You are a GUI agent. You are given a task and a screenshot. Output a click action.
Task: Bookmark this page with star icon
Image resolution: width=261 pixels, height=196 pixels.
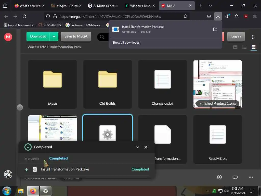pyautogui.click(x=186, y=16)
